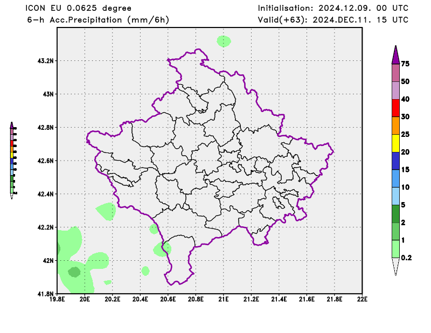
Task: Click the 43.2N latitude axis label
Action: click(46, 60)
